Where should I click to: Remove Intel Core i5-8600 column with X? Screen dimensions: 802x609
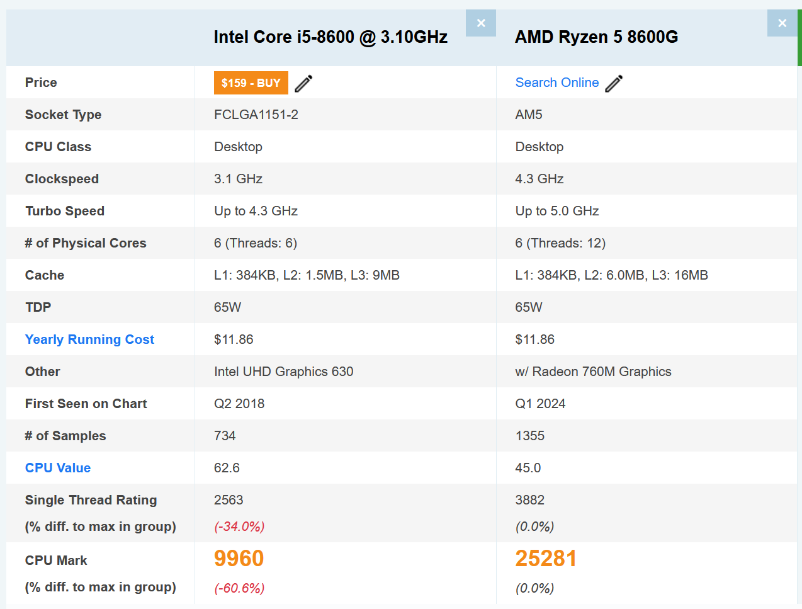tap(481, 23)
